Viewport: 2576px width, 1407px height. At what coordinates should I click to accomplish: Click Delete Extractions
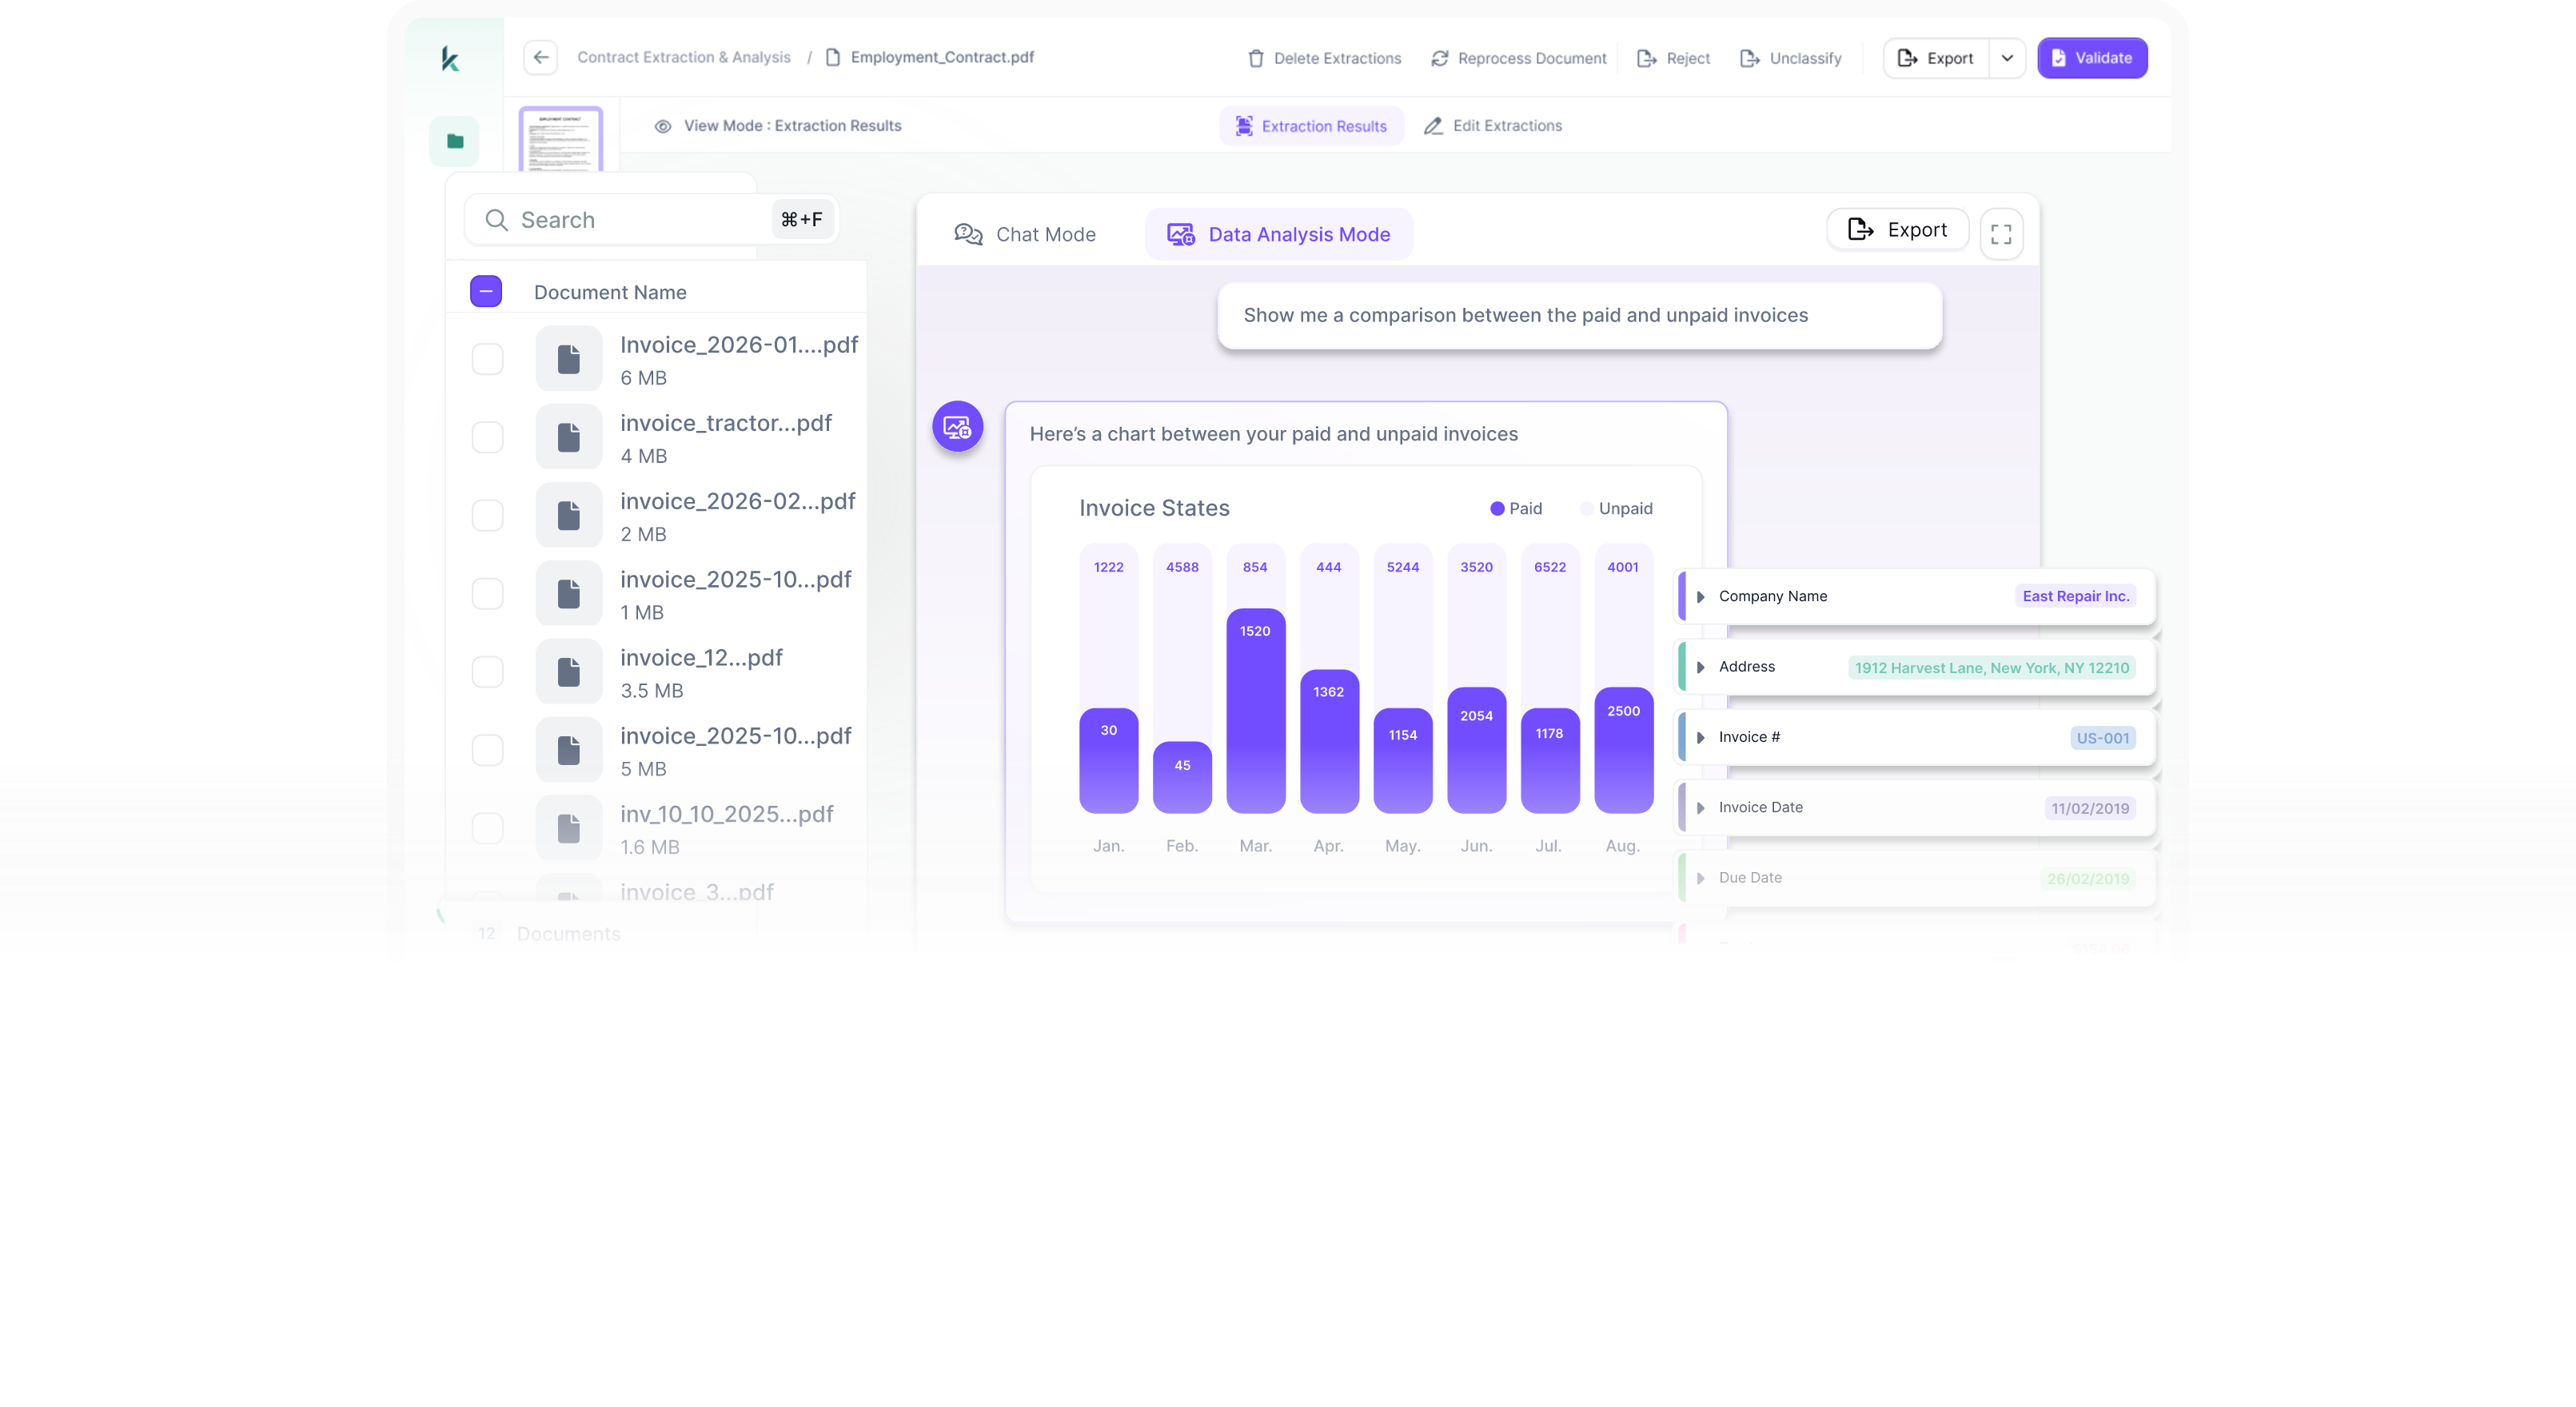click(1324, 58)
